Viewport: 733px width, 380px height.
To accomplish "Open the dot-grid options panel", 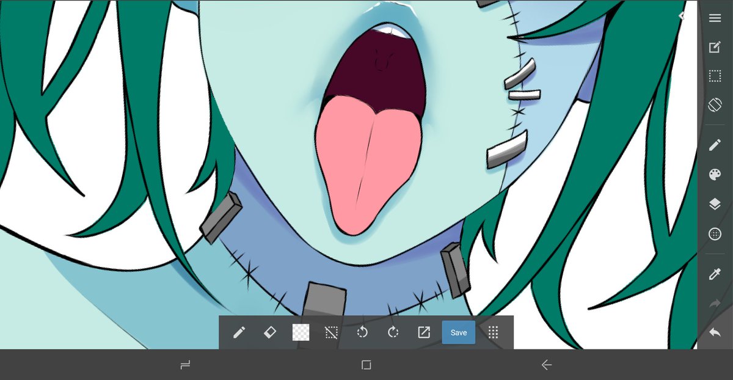I will tap(493, 332).
